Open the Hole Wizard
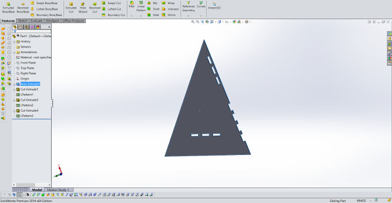 tap(83, 8)
